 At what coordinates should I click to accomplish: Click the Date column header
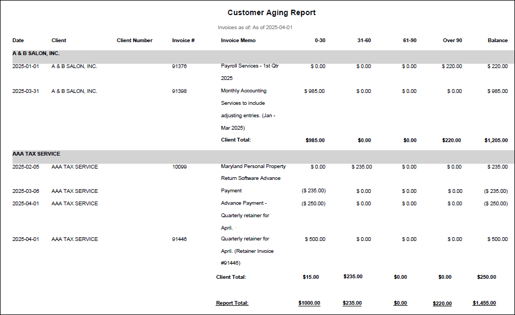(18, 41)
